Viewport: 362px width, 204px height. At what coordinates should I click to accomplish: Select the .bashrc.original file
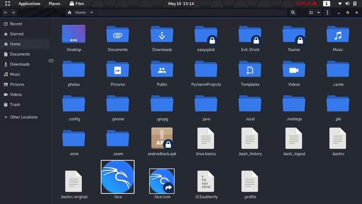(x=74, y=181)
